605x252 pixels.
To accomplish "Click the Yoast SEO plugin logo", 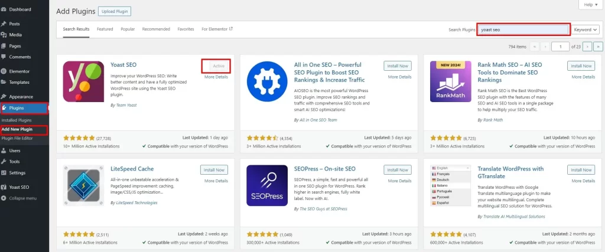I will pyautogui.click(x=83, y=81).
